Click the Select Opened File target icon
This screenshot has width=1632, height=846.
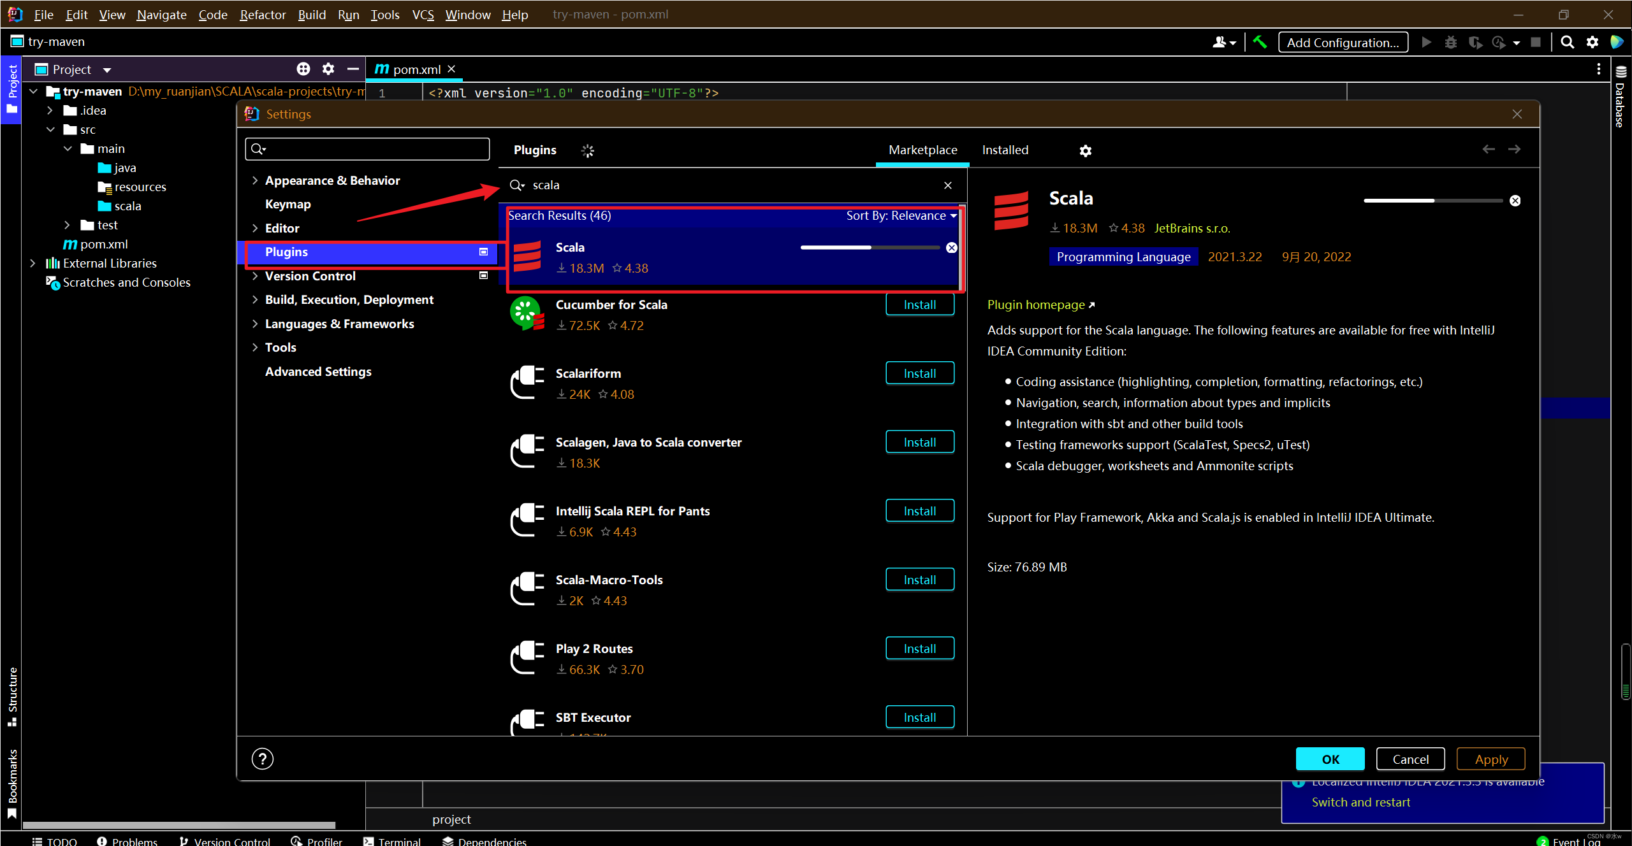[303, 69]
